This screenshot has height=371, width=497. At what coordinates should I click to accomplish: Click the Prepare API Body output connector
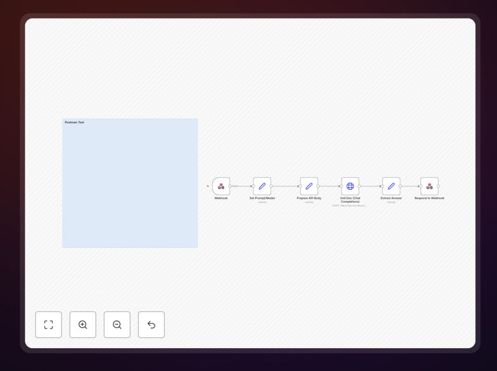(x=318, y=186)
